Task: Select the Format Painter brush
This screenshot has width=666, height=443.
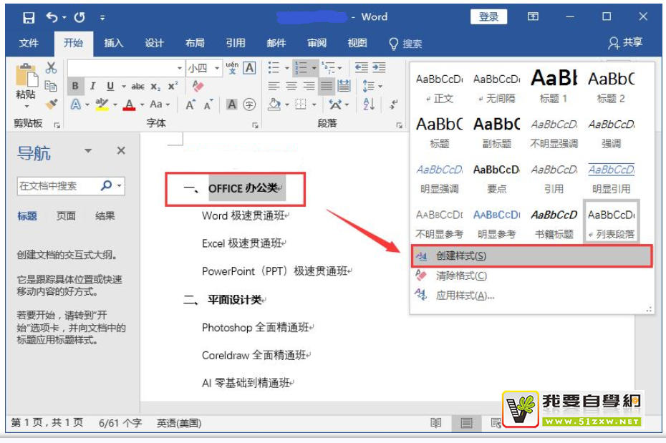Action: tap(51, 104)
